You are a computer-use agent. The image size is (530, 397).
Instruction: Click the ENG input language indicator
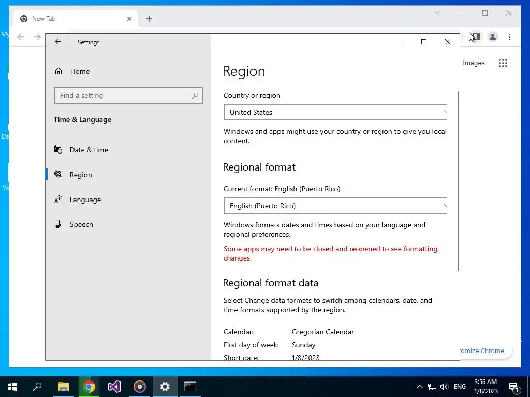tap(460, 387)
